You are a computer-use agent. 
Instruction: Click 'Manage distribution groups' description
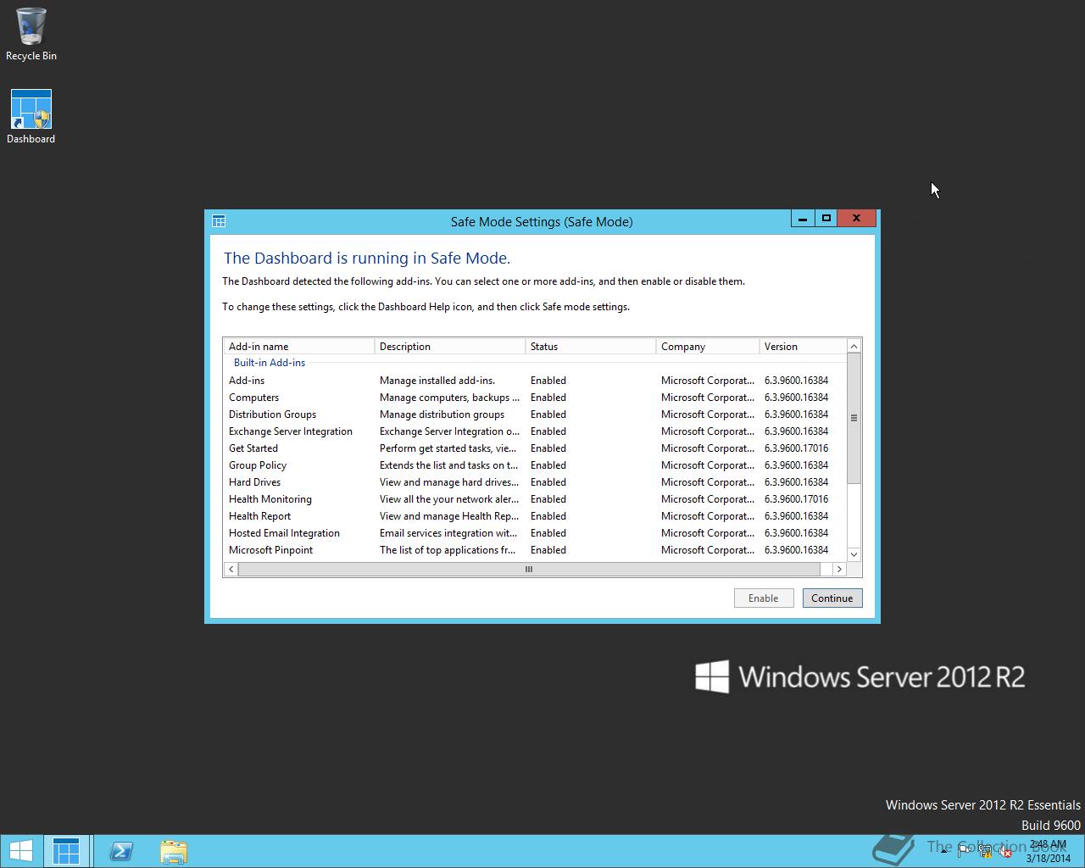tap(442, 415)
